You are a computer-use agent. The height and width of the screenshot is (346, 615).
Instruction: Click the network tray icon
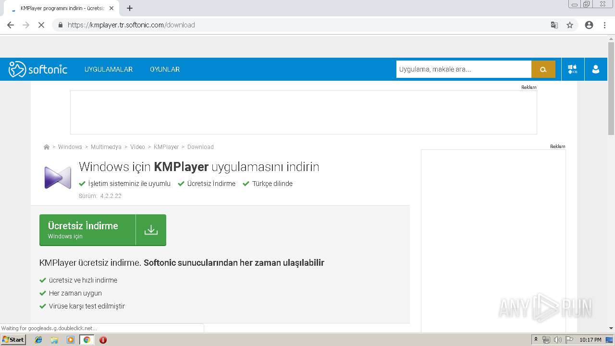click(x=546, y=340)
